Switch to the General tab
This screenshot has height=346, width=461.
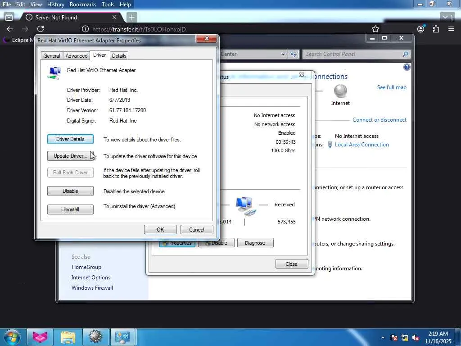pyautogui.click(x=52, y=55)
